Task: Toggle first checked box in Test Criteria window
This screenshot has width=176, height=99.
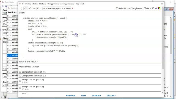Action: pyautogui.click(x=4, y=21)
